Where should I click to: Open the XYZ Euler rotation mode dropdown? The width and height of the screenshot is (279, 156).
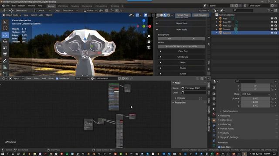[256, 94]
